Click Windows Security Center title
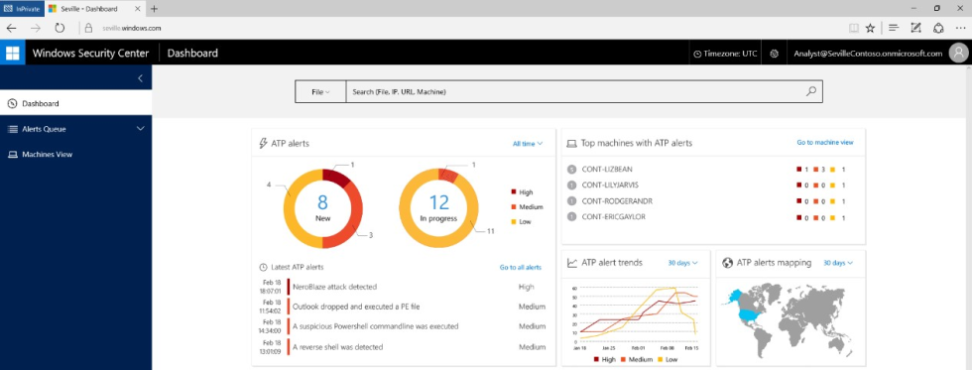 click(90, 54)
